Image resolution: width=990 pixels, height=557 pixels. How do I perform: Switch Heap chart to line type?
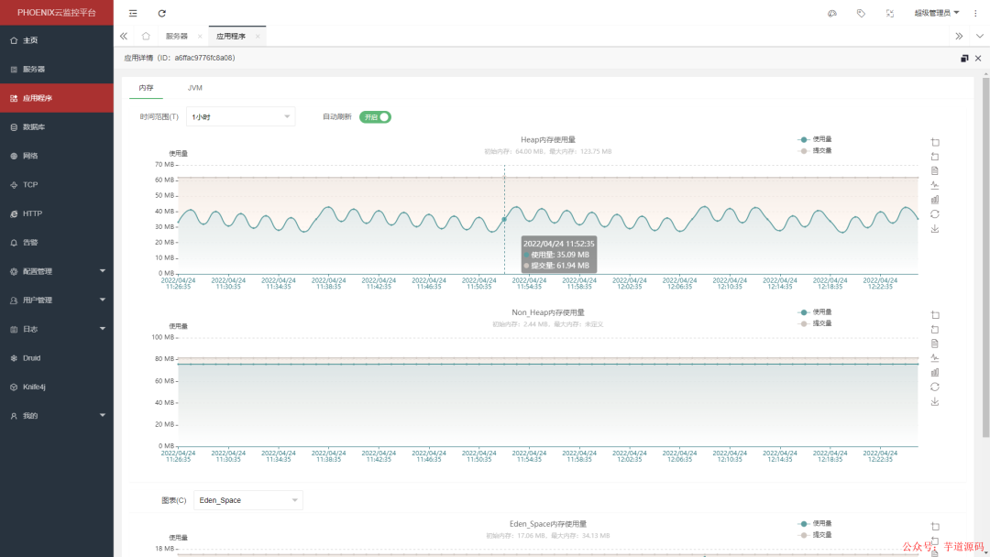935,185
